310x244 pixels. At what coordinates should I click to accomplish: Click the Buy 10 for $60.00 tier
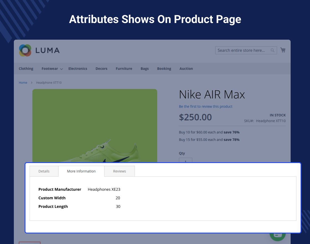[209, 132]
